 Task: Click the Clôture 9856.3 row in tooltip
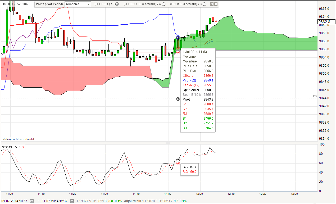[x=198, y=75]
